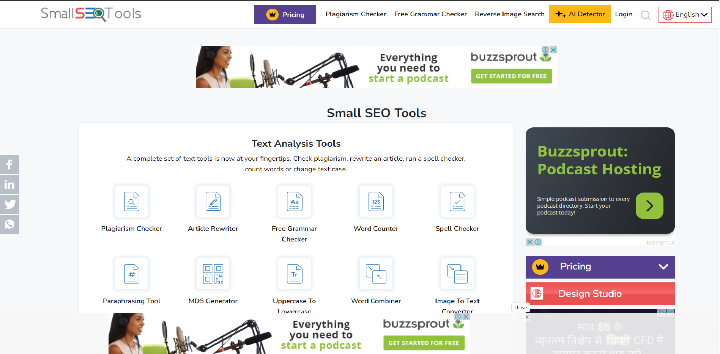720x354 pixels.
Task: Open the MD5 Generator QR icon
Action: [x=213, y=274]
